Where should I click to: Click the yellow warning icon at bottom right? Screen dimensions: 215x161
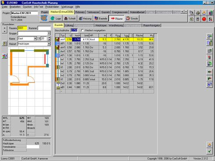[209, 145]
